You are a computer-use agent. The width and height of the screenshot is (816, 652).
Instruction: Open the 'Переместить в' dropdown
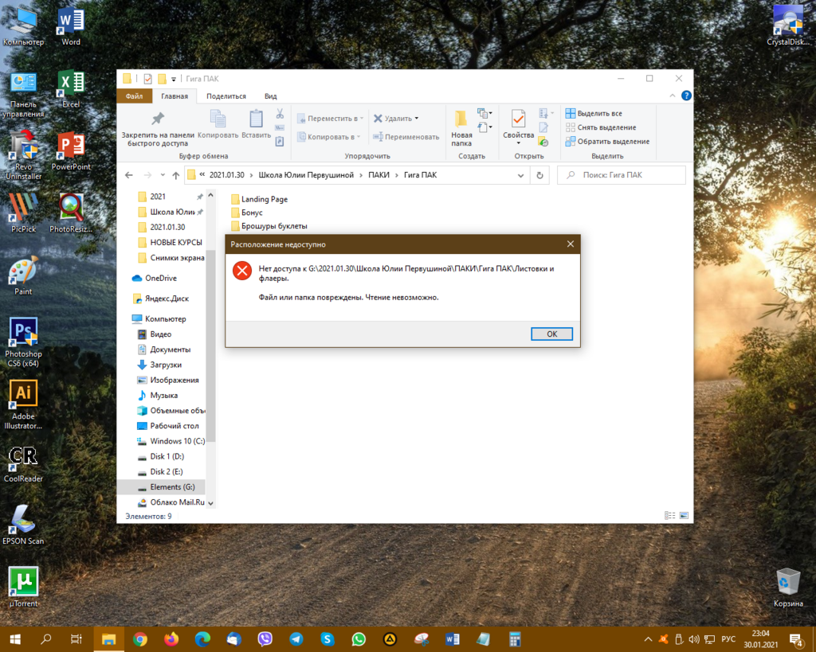(x=330, y=119)
